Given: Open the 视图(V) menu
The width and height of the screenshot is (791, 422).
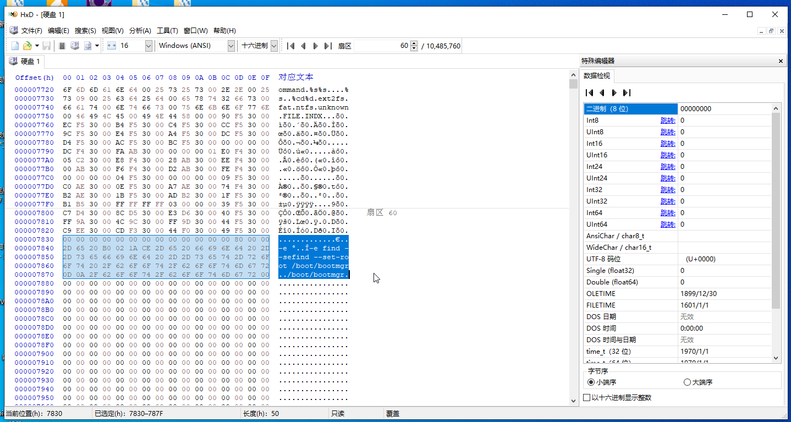Looking at the screenshot, I should point(113,31).
